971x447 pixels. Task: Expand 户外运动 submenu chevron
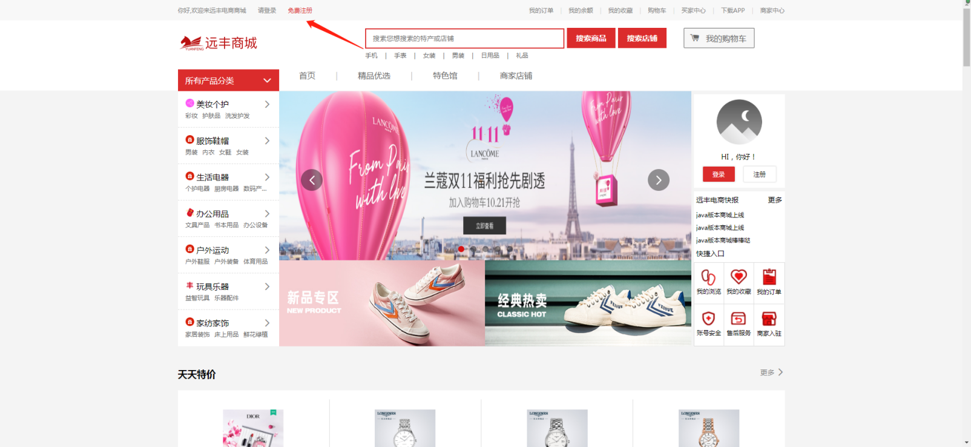pyautogui.click(x=267, y=250)
